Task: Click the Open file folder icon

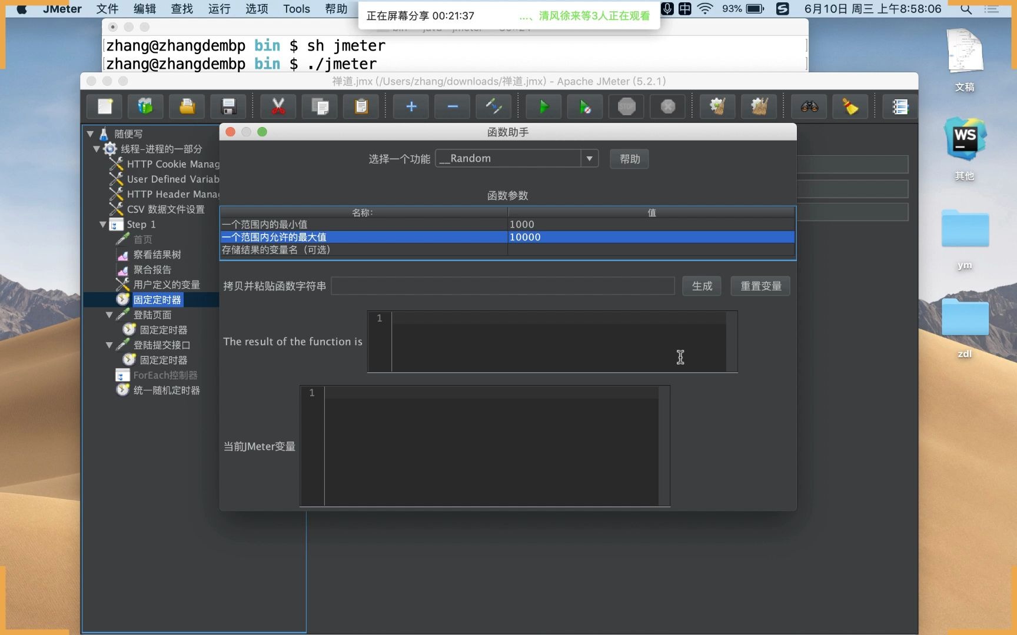Action: (x=187, y=106)
